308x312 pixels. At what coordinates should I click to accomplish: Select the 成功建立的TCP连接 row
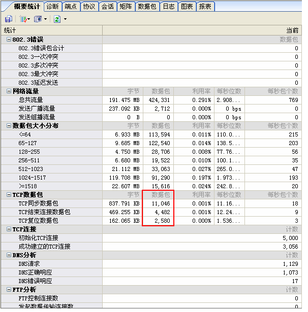pos(151,247)
